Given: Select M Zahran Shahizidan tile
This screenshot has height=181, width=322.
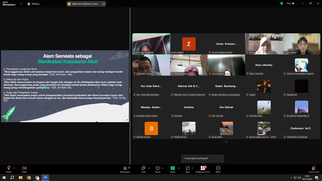Looking at the screenshot, I should (301, 107).
